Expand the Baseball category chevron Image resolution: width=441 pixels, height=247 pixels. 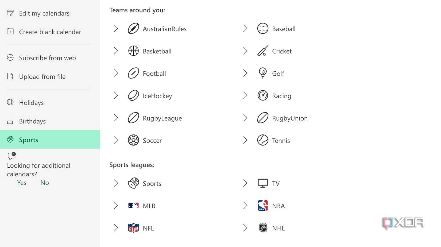click(x=245, y=29)
